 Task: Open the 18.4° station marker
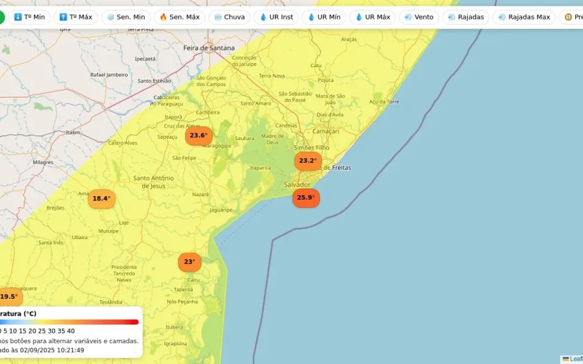[101, 199]
